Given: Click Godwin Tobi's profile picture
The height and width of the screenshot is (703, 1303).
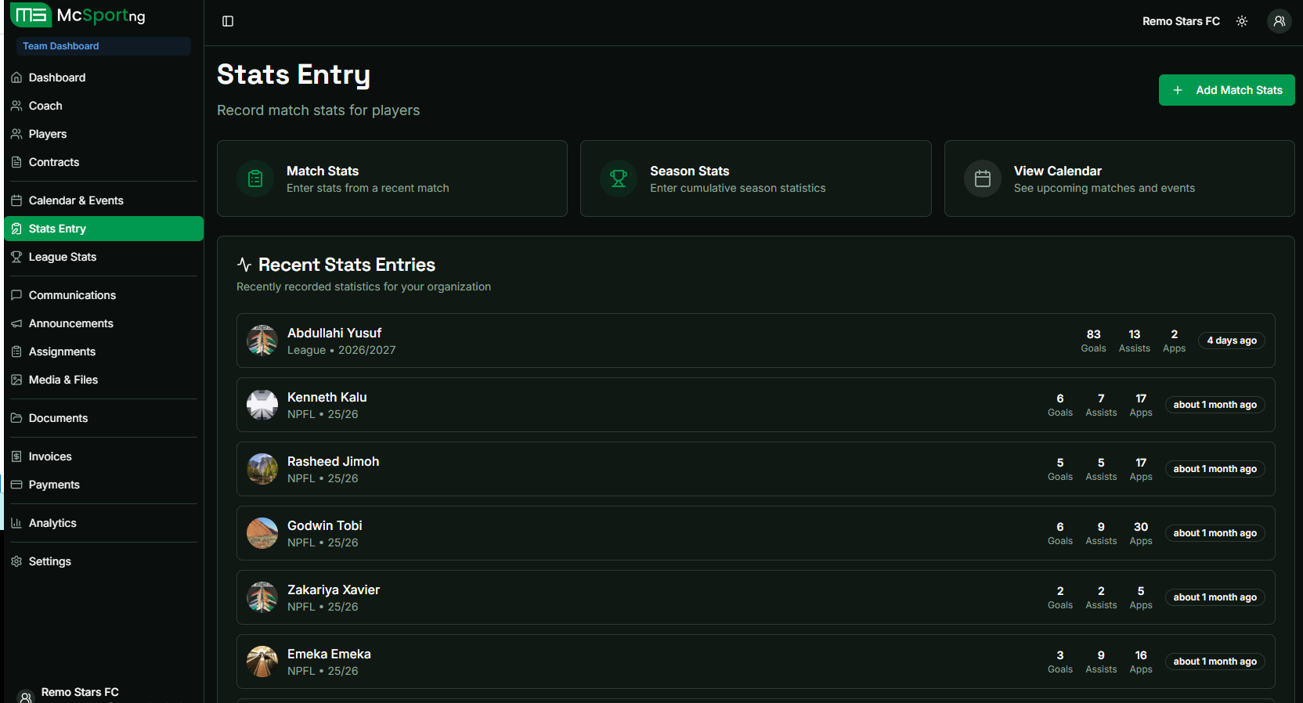Looking at the screenshot, I should click(x=262, y=533).
